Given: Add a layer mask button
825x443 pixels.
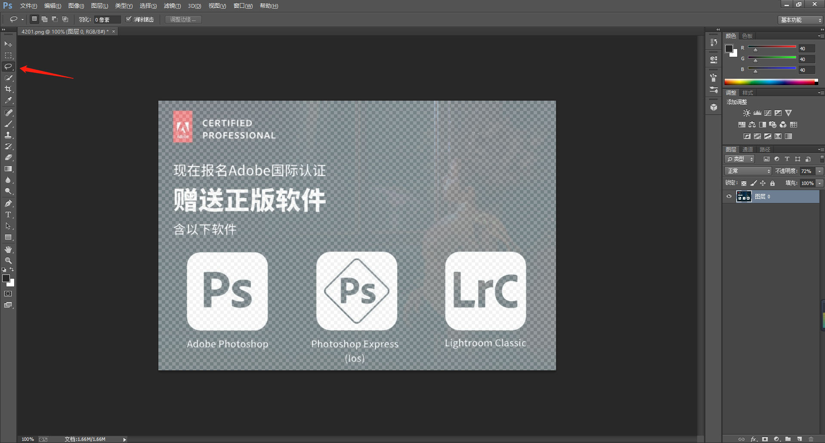Looking at the screenshot, I should tap(765, 439).
